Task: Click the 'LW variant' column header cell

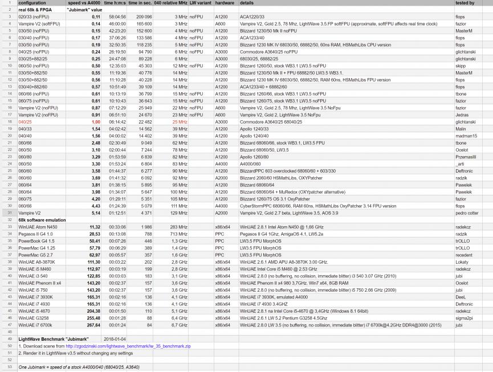Action: click(x=200, y=3)
